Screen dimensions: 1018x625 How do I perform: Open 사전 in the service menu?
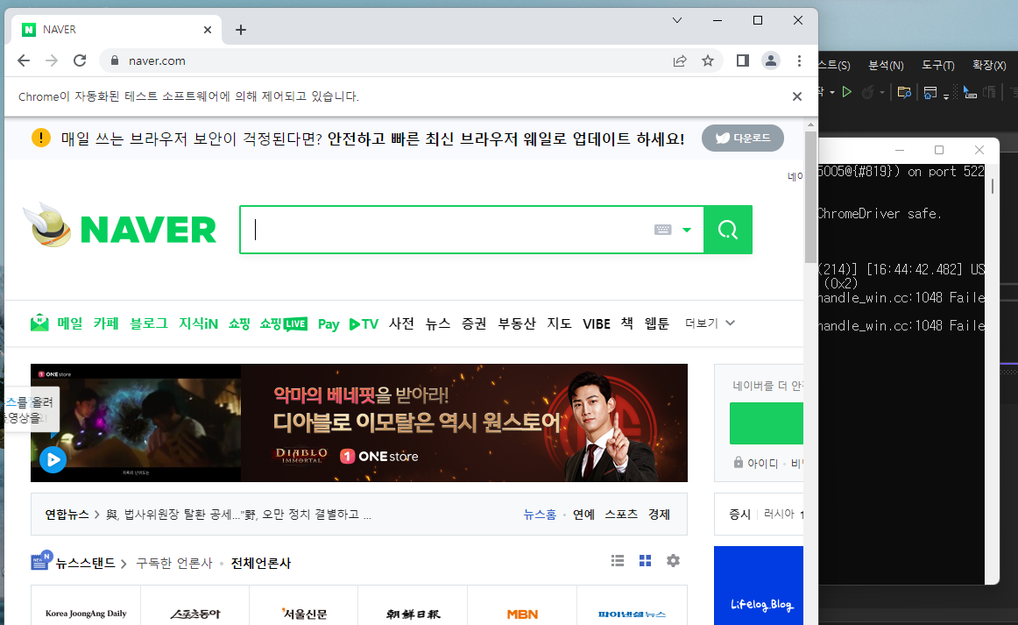(401, 323)
